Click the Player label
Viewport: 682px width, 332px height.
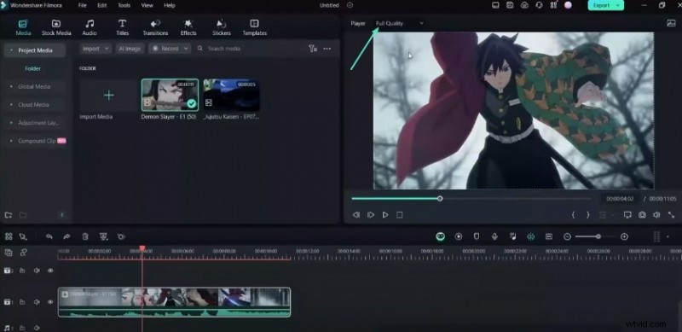click(358, 23)
